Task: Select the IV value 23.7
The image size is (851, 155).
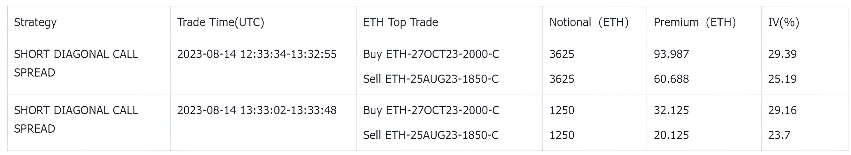Action: pyautogui.click(x=779, y=135)
